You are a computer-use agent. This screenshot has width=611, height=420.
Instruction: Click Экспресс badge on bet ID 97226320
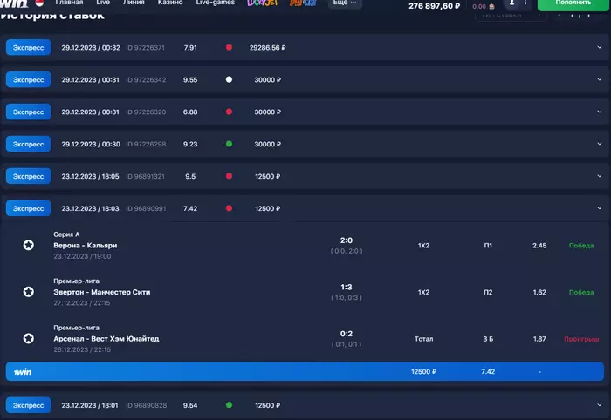29,112
